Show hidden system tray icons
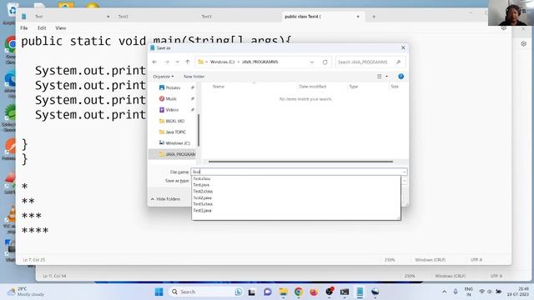The width and height of the screenshot is (534, 300). tap(444, 292)
